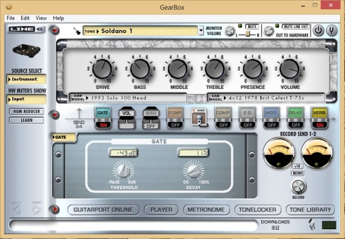Viewport: 345px width, 239px height.
Task: Toggle MONO record mode
Action: coord(298,173)
